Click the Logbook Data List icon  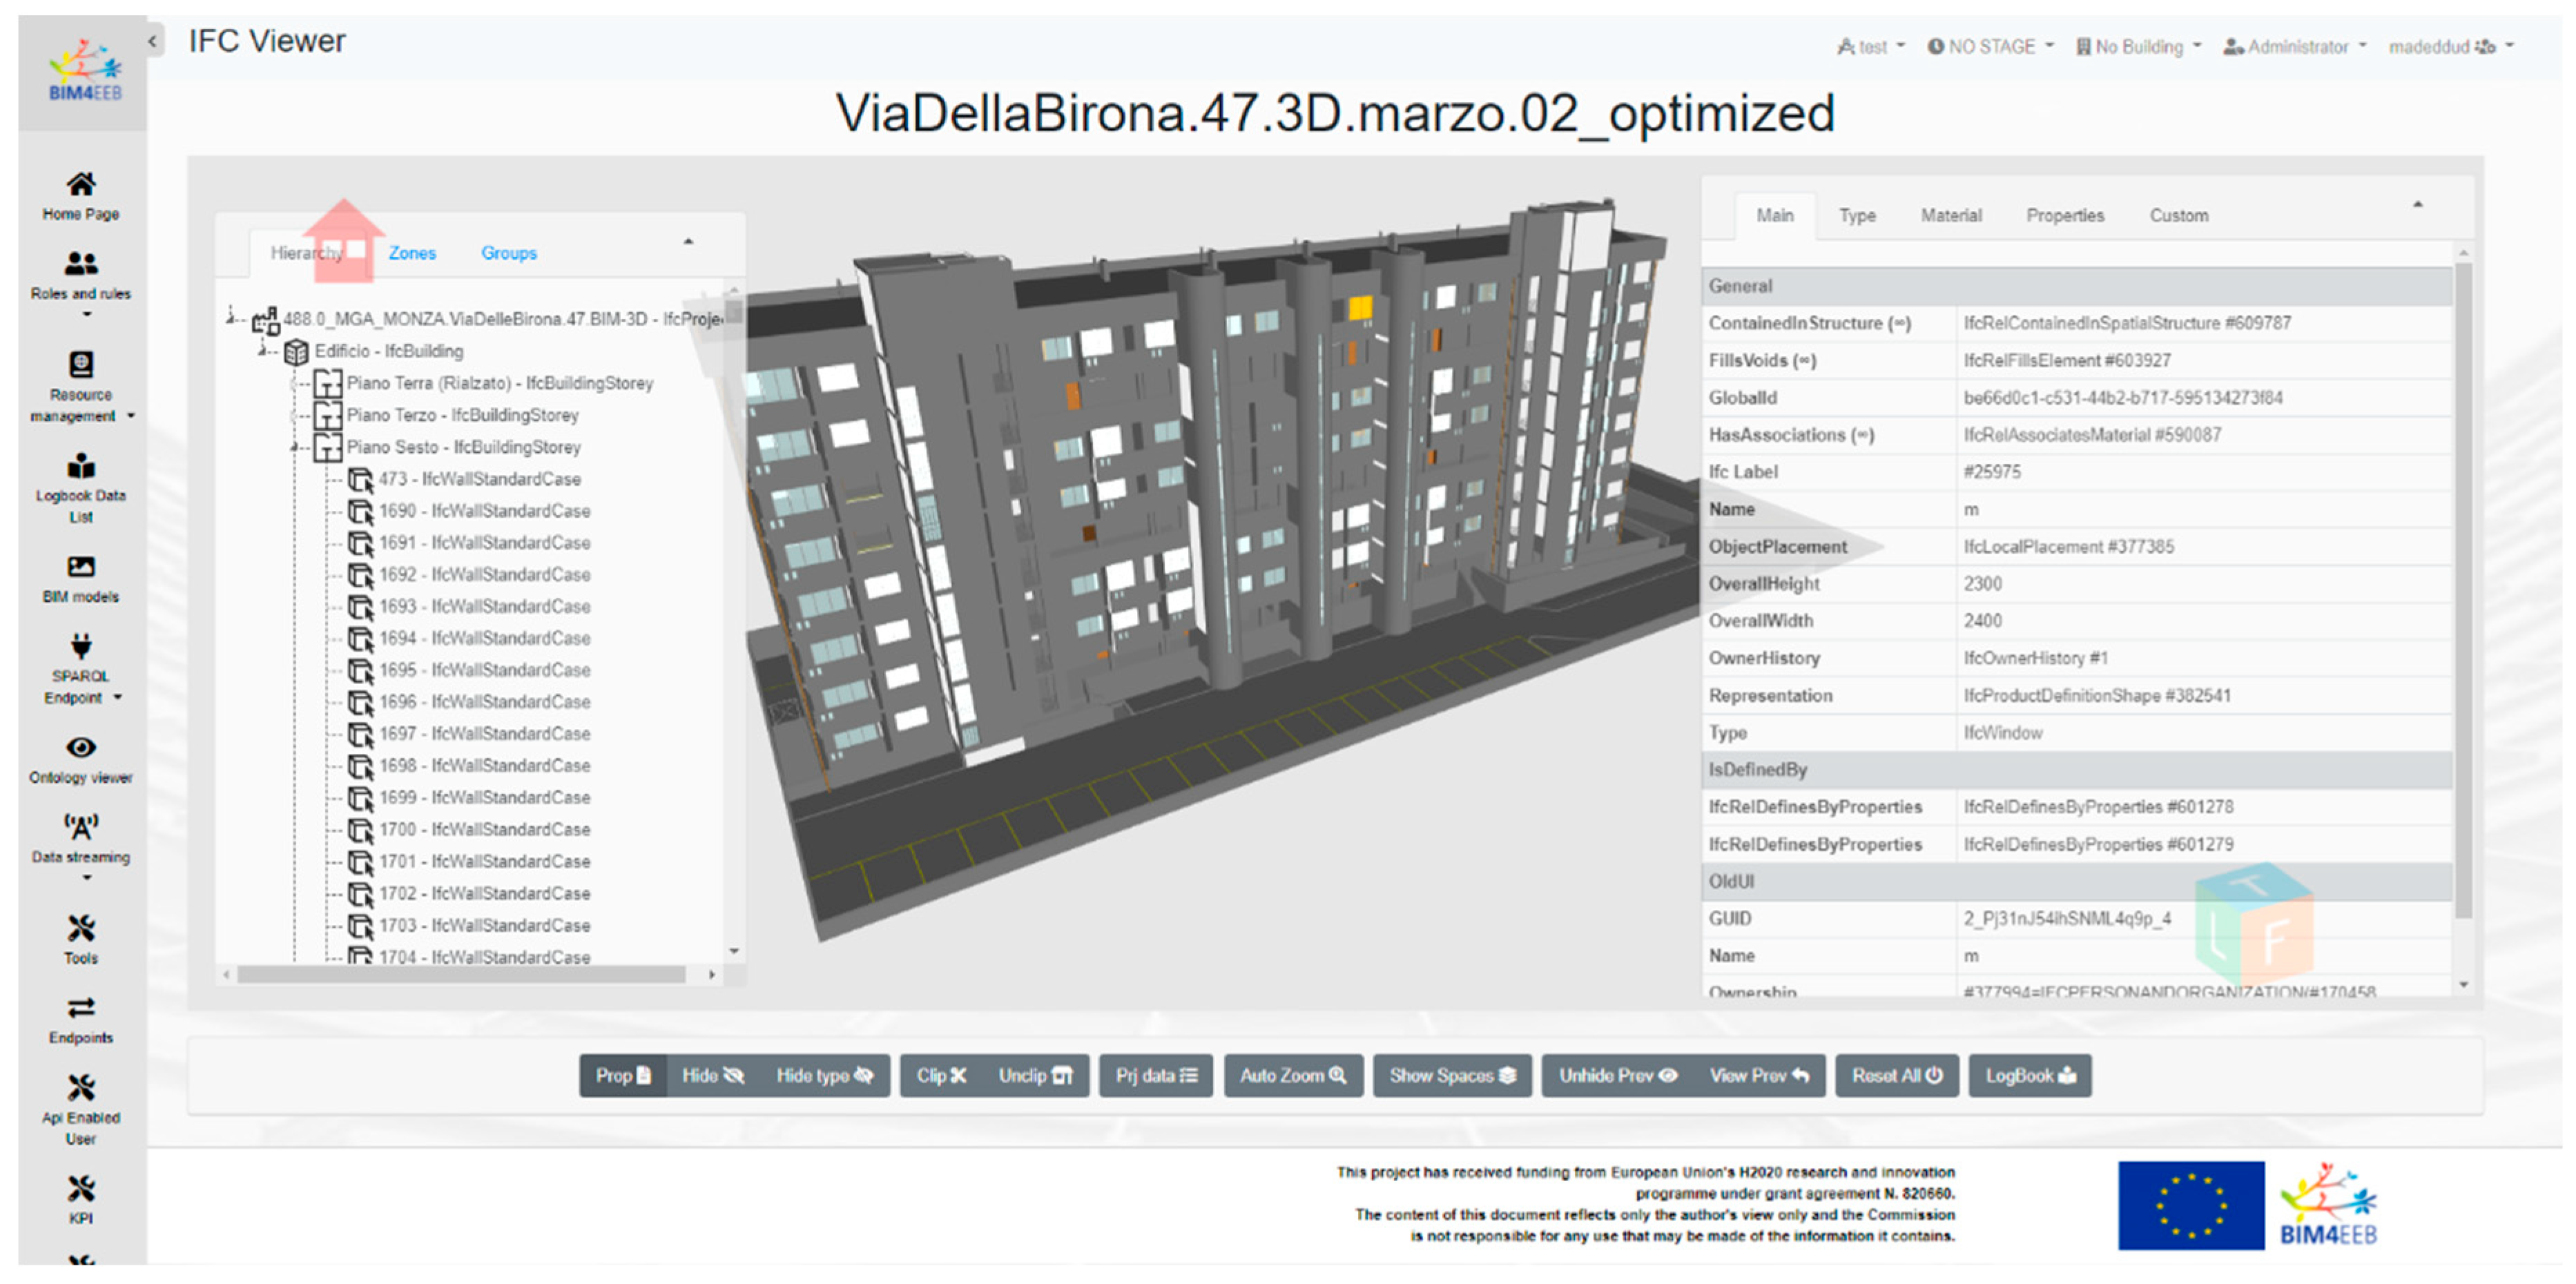click(80, 467)
